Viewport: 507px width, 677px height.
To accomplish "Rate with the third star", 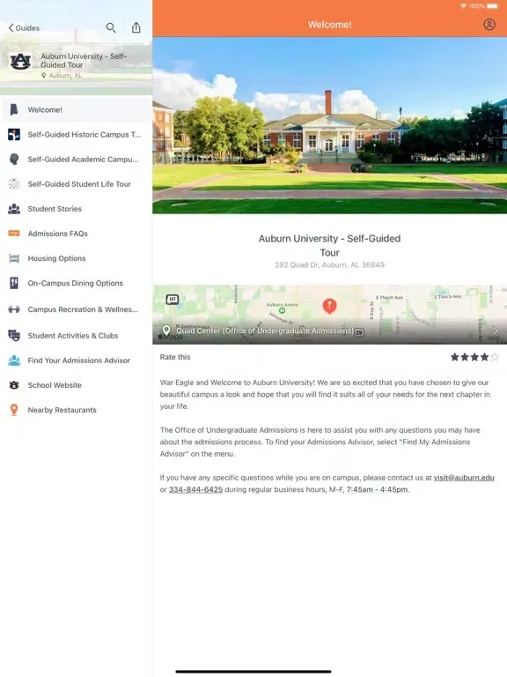I will pyautogui.click(x=474, y=357).
